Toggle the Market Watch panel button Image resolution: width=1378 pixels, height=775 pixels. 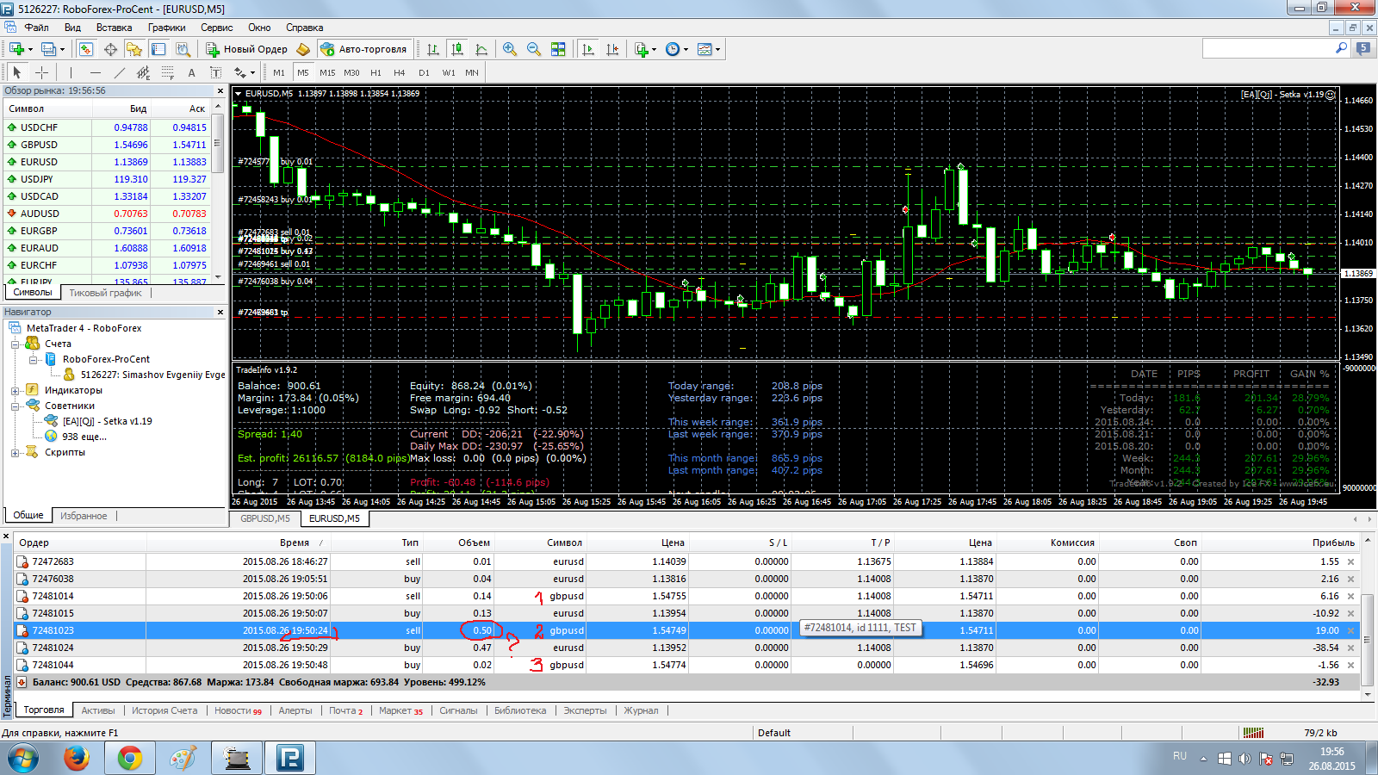coord(86,49)
